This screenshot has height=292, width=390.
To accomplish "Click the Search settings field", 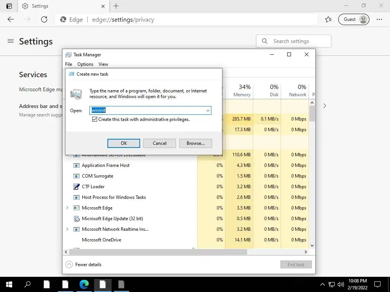I will tap(294, 41).
